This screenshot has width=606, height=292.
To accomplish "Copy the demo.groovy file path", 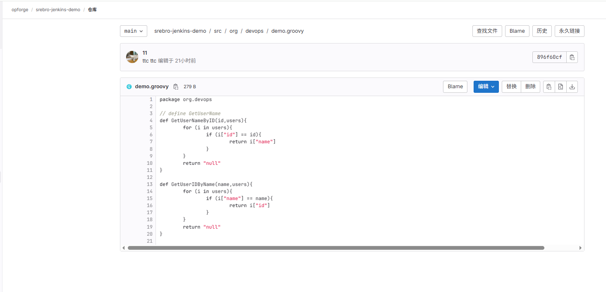I will (176, 87).
